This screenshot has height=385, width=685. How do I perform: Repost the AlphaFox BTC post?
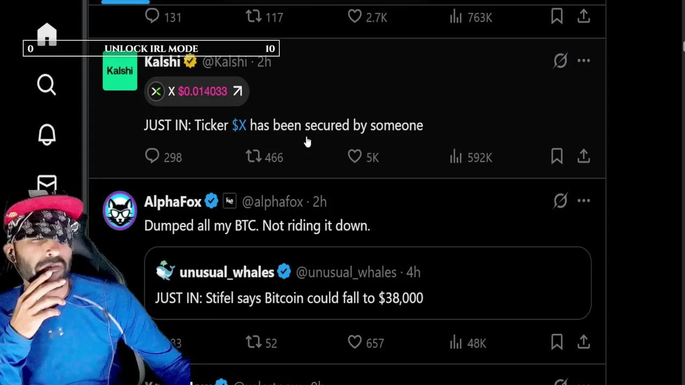point(254,342)
